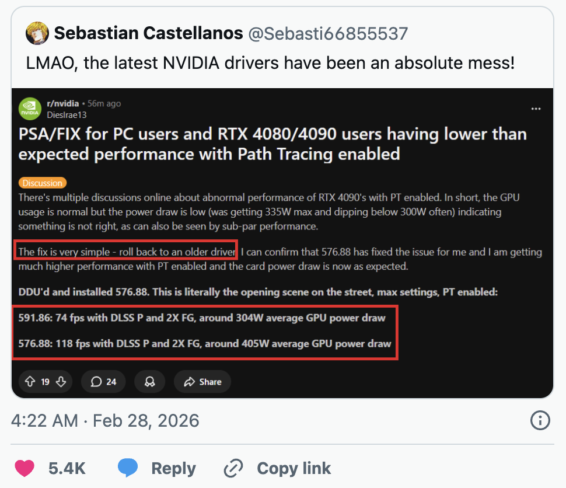Click the blue reply bubble icon

coord(127,468)
